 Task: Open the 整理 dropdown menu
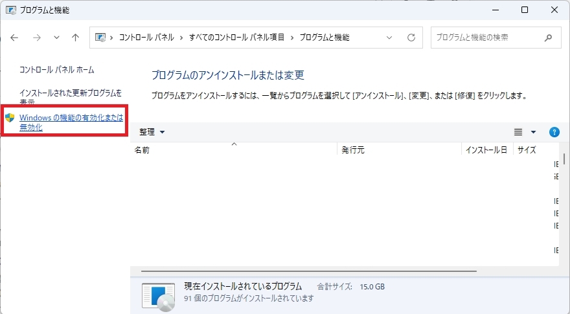[x=152, y=132]
